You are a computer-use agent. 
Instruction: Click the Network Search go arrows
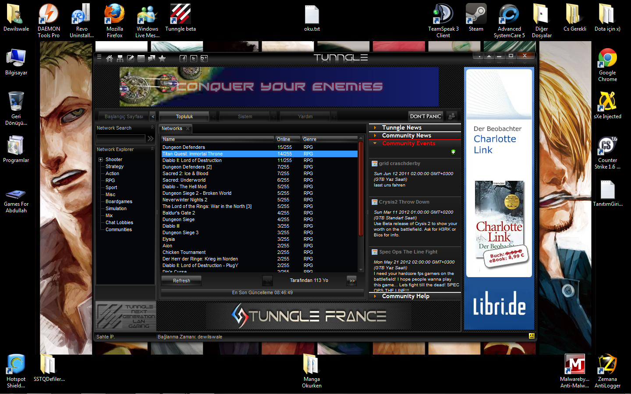[150, 138]
